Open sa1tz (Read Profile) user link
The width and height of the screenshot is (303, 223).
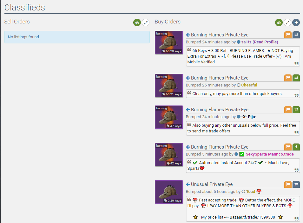[x=260, y=42]
